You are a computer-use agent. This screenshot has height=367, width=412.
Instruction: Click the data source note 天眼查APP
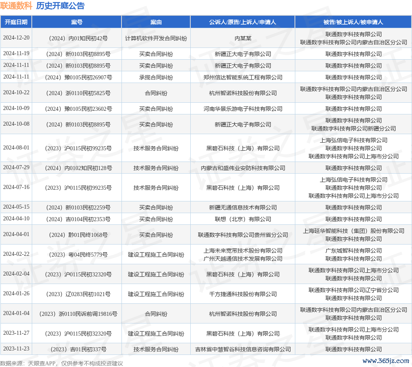tap(42, 363)
